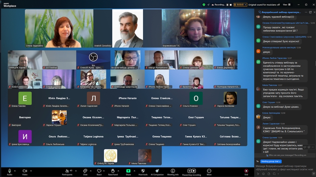
Task: Open the 00:00:00 timer dropdown
Action: tap(240, 5)
